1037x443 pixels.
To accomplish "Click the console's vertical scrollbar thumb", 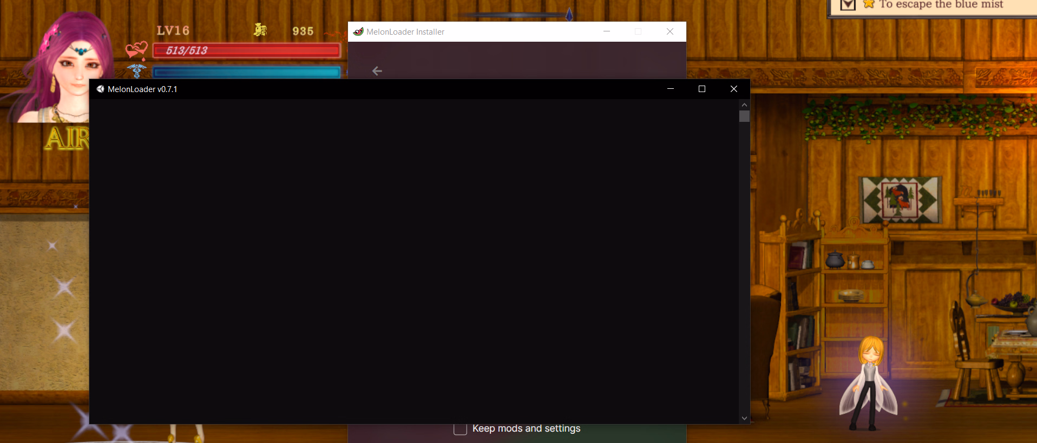I will [x=744, y=116].
